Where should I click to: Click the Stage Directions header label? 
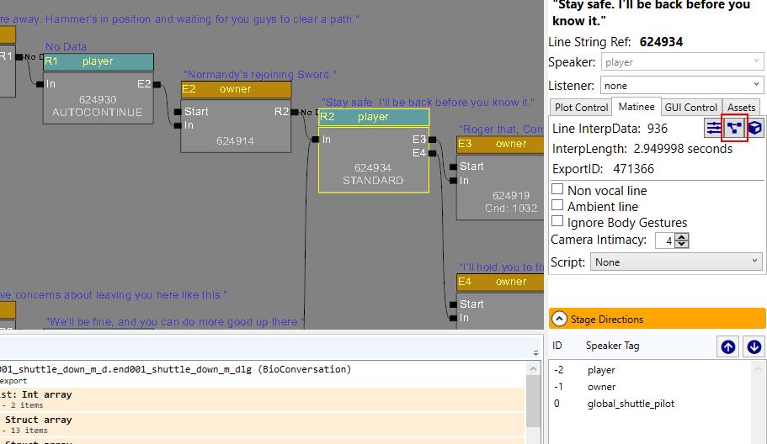pos(607,319)
